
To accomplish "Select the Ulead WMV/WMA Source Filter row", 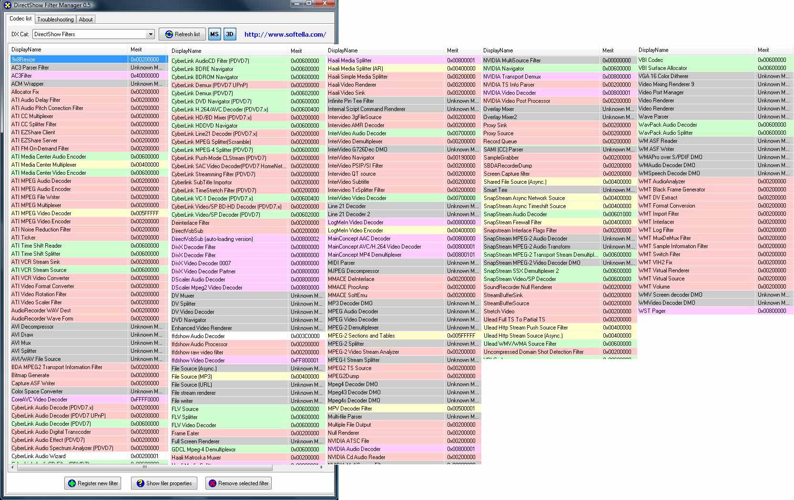I will [x=560, y=344].
